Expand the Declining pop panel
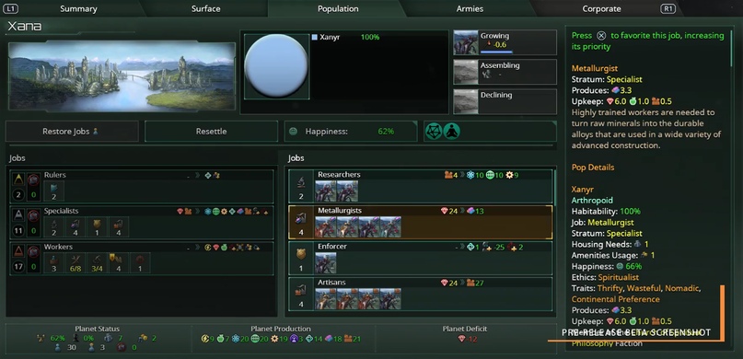743x359 pixels. [505, 101]
